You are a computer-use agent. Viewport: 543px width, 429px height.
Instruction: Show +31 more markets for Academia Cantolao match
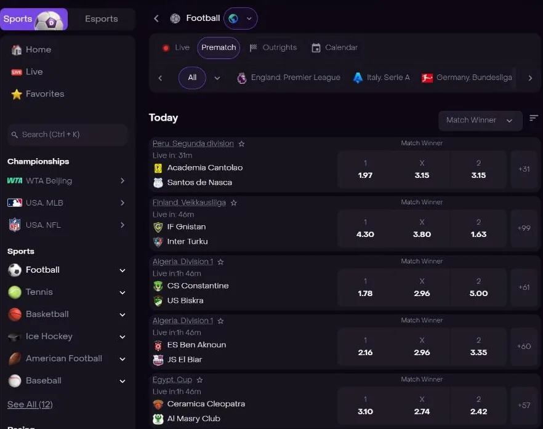(524, 169)
